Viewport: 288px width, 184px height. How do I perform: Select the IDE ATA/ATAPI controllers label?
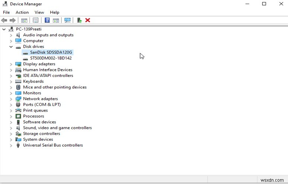(x=48, y=76)
